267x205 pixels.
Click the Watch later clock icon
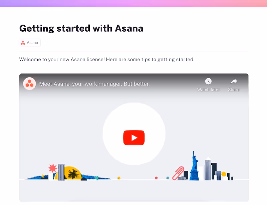coord(208,81)
